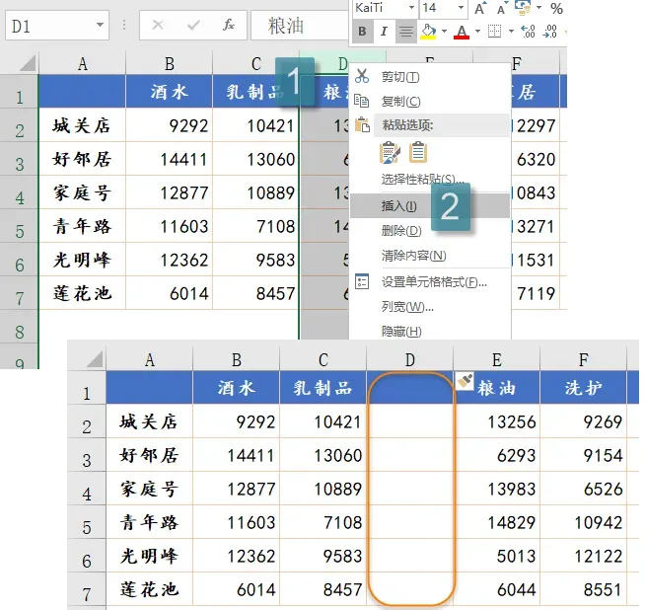
Task: Select 剪切(T) from context menu
Action: [x=430, y=77]
